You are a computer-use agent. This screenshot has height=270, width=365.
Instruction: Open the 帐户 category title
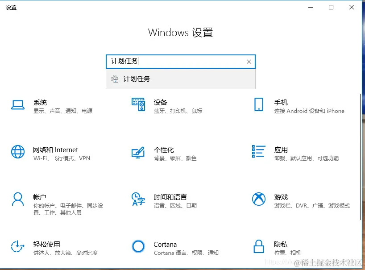click(40, 197)
